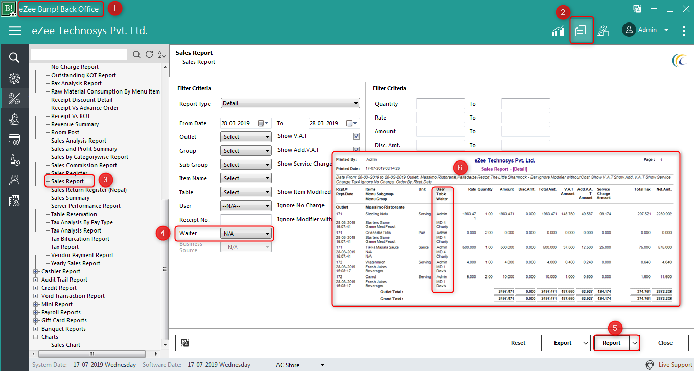This screenshot has height=371, width=694.
Task: Open the serving dish icon in sidebar
Action: (x=14, y=180)
